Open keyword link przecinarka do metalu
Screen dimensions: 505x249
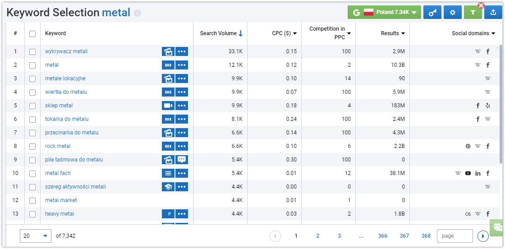tap(72, 133)
